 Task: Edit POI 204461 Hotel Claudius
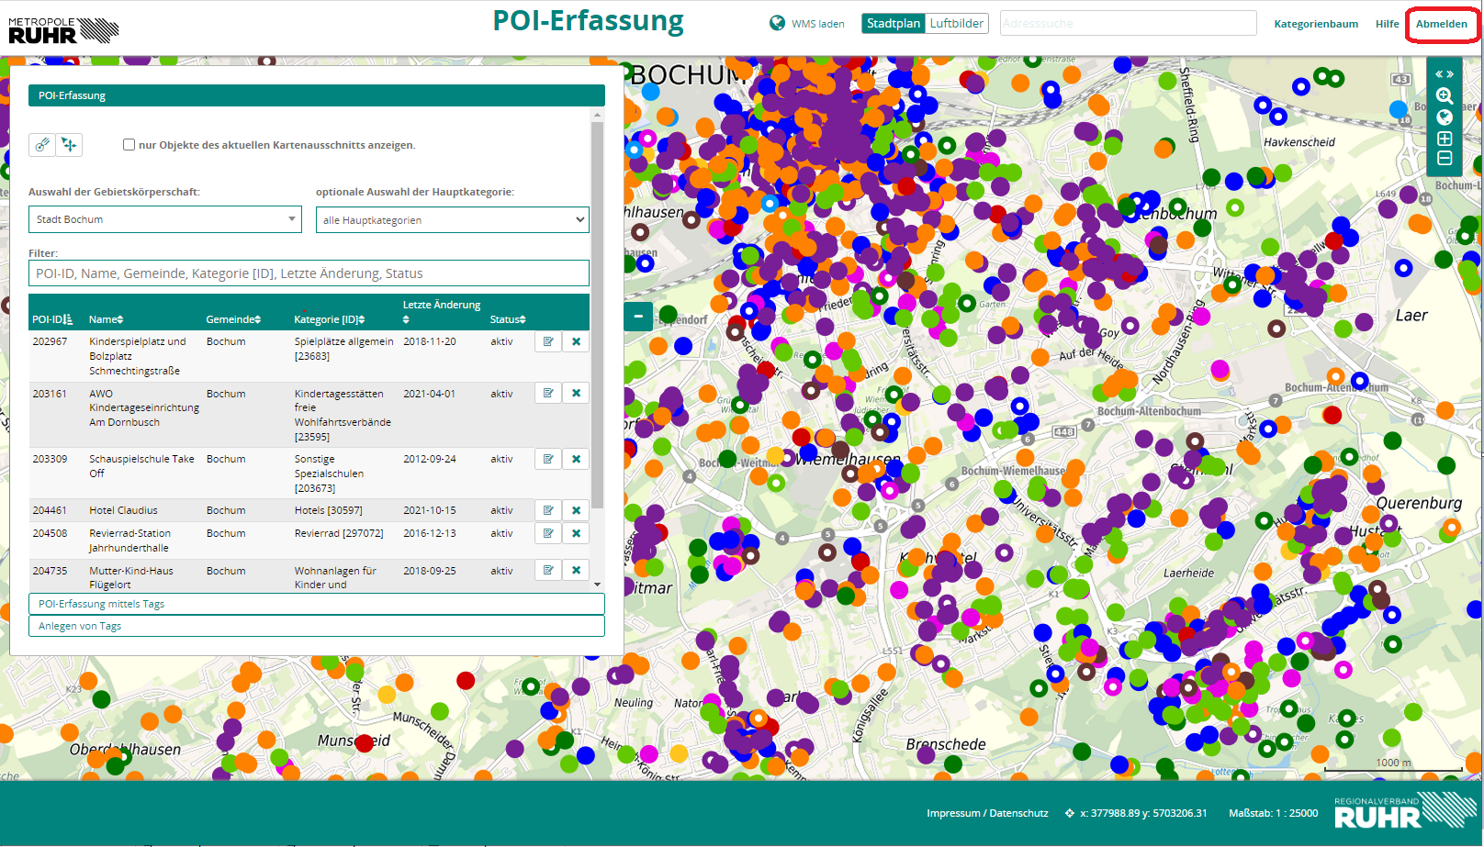548,510
